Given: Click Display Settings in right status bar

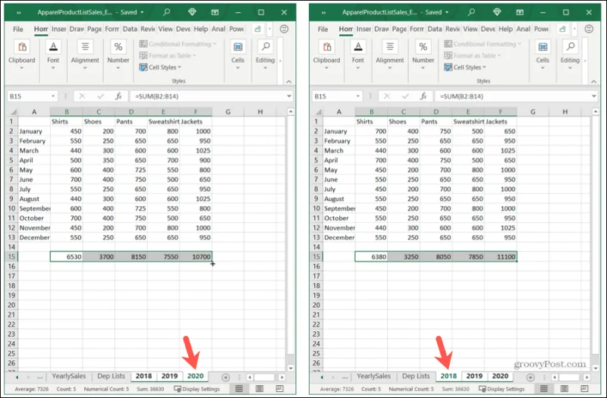Looking at the screenshot, I should click(502, 389).
